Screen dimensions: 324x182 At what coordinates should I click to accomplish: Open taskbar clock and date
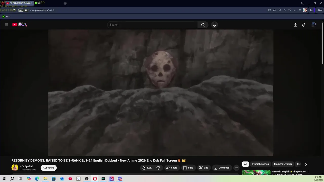click(x=318, y=179)
